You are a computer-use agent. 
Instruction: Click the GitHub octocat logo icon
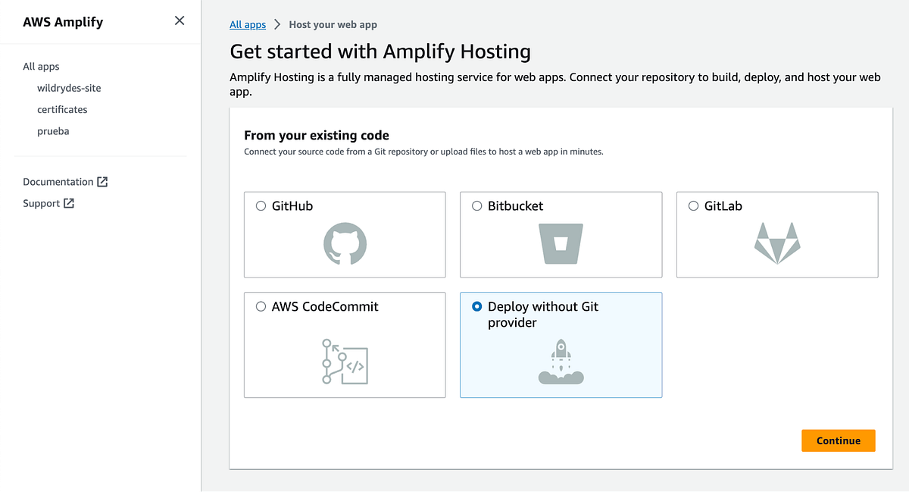[345, 244]
